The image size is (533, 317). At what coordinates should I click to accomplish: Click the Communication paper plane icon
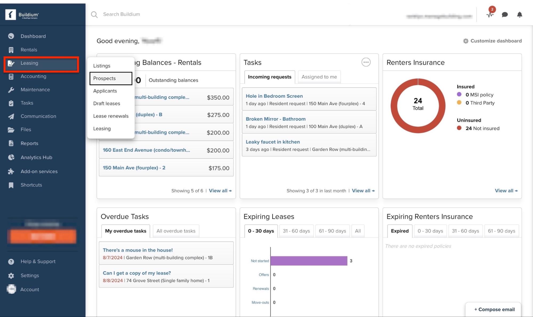coord(11,116)
